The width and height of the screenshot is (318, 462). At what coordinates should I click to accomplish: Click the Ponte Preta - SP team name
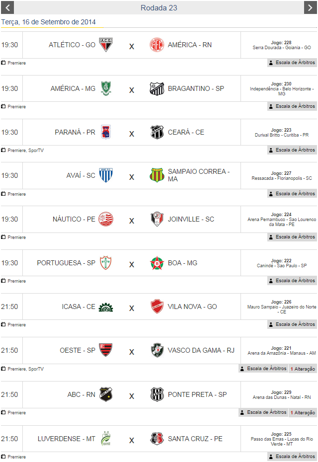tap(197, 394)
